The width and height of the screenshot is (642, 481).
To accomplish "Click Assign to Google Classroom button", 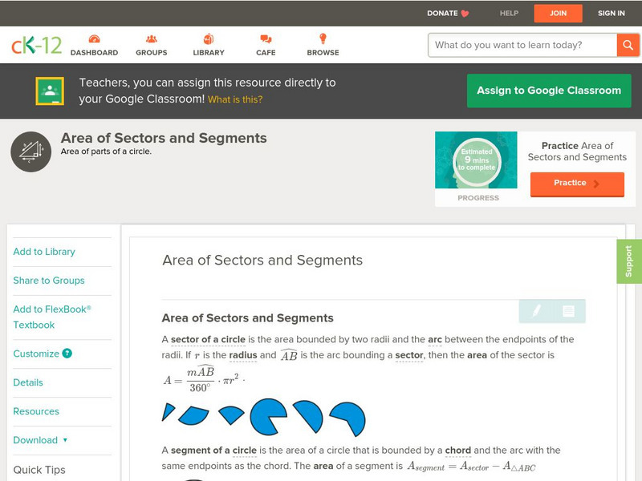I will pos(549,91).
